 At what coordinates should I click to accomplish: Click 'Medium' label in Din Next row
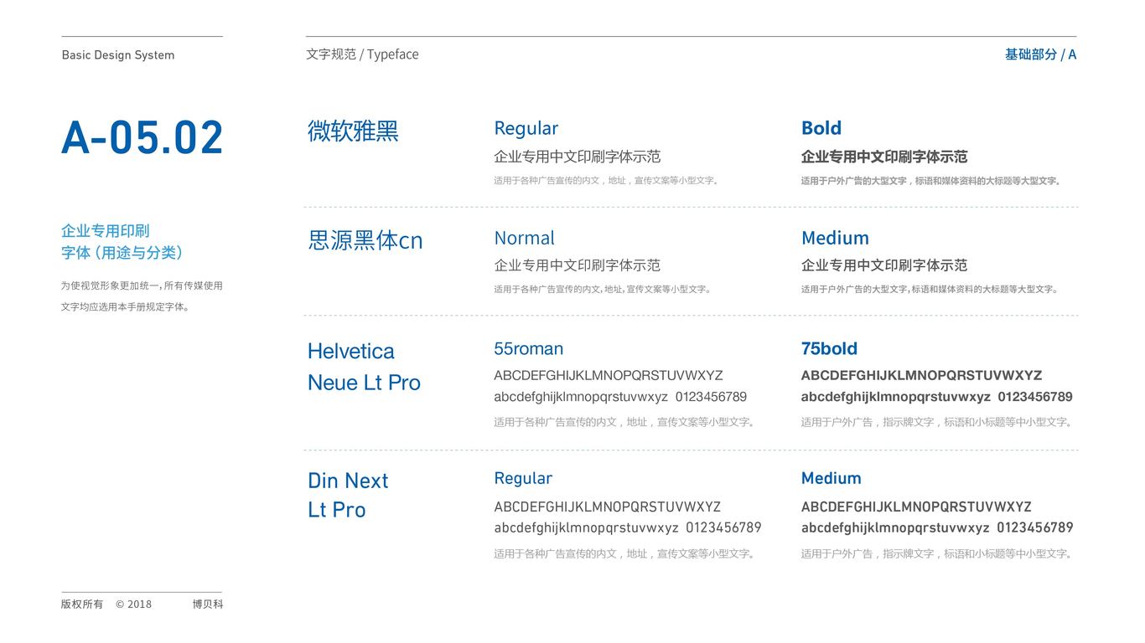point(831,478)
